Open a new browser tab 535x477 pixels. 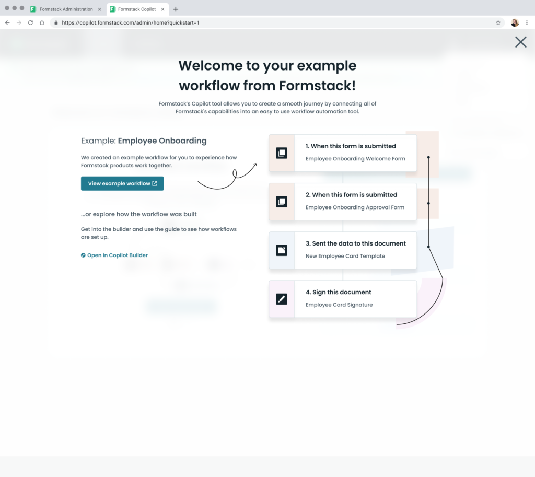tap(176, 9)
